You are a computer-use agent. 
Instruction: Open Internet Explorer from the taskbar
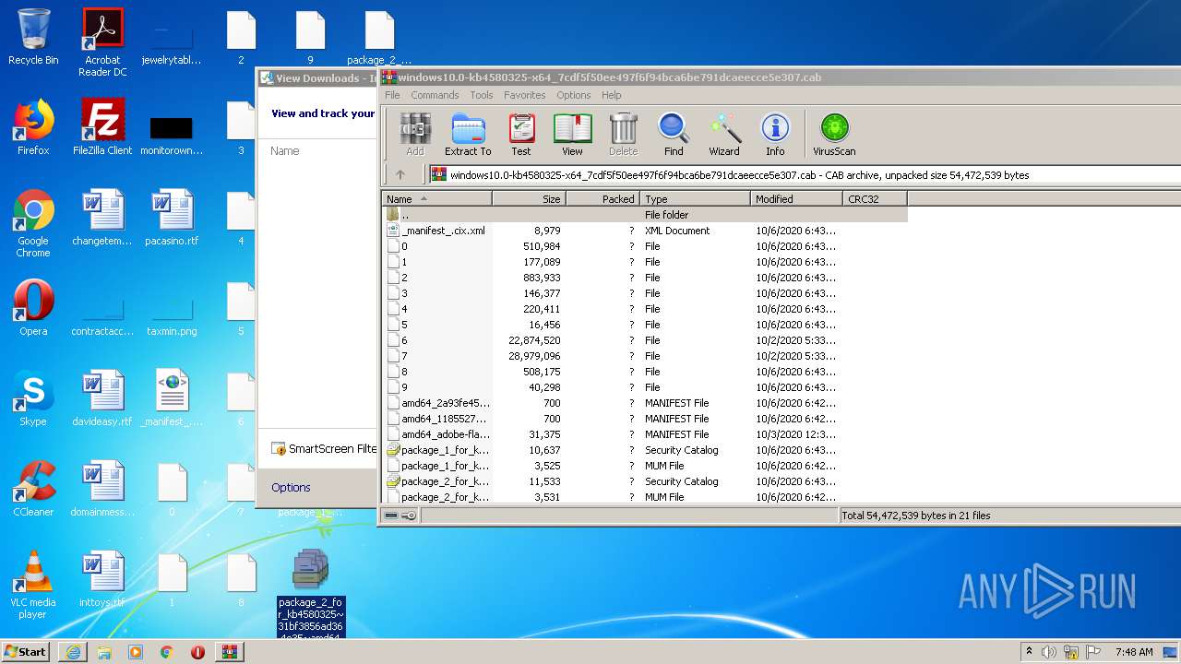(73, 652)
